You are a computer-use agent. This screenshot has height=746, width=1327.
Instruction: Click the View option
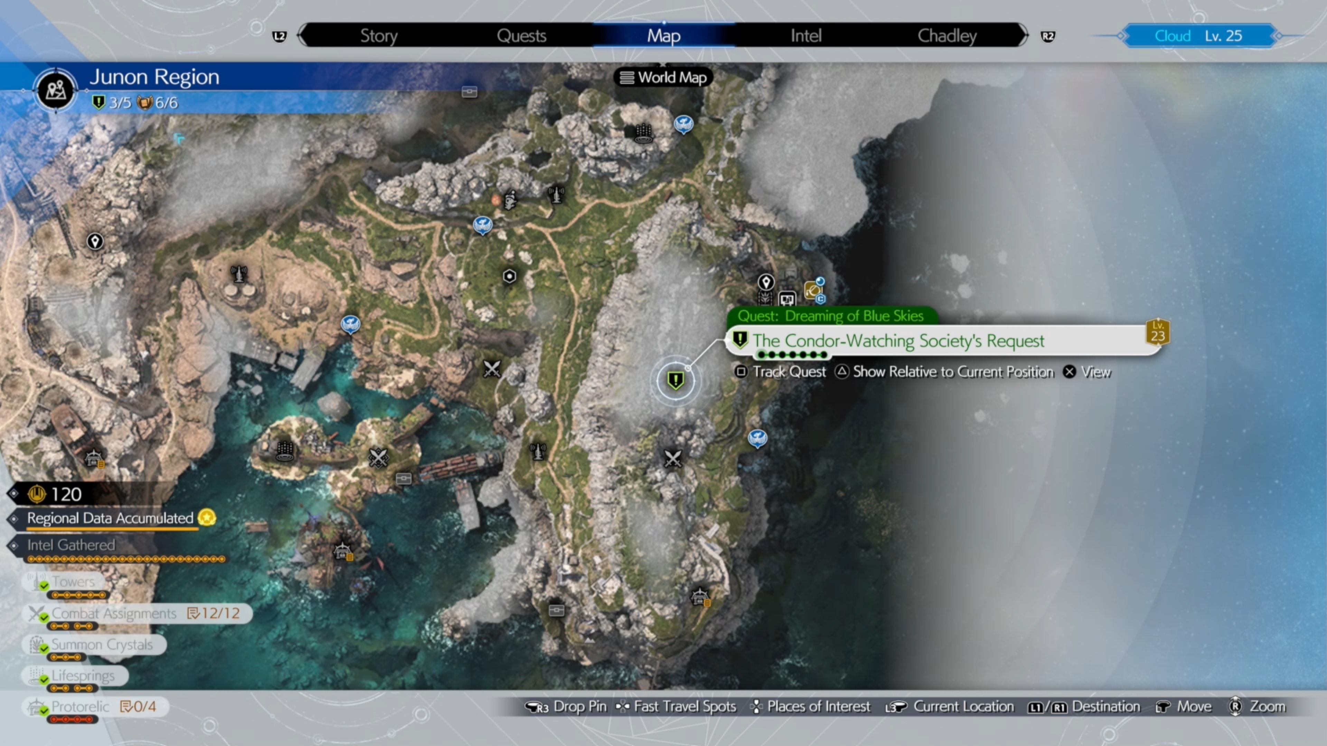(1087, 372)
